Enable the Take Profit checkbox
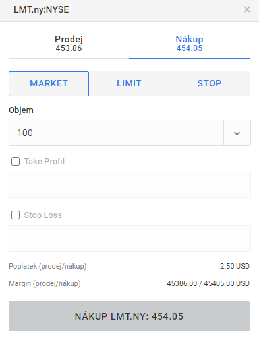 coord(15,162)
